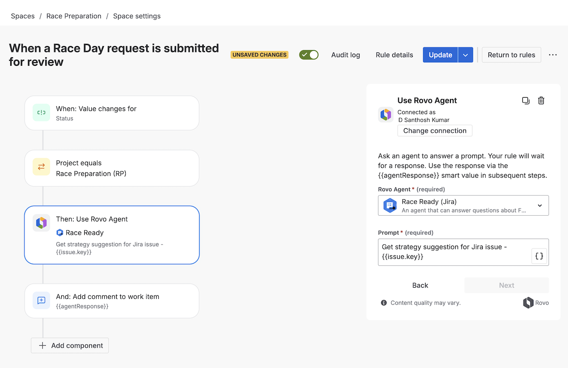Click the Rovo Agent icon in the action step
568x368 pixels.
pyautogui.click(x=41, y=222)
